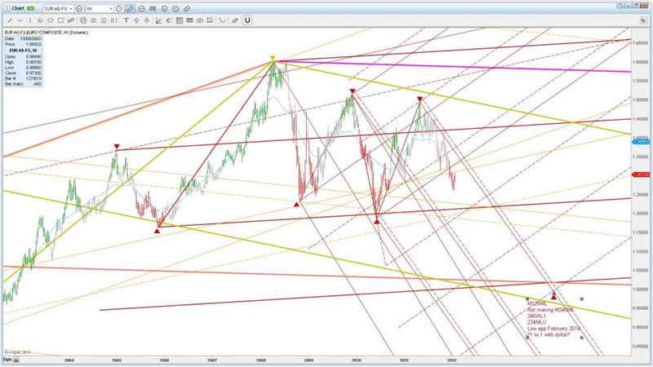
Task: Select the pitchfork drawing tool
Action: [x=40, y=20]
